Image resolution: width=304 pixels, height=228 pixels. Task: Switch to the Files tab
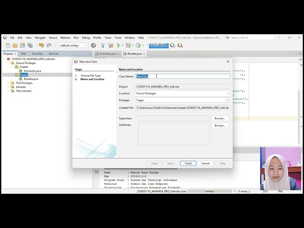tap(23, 54)
